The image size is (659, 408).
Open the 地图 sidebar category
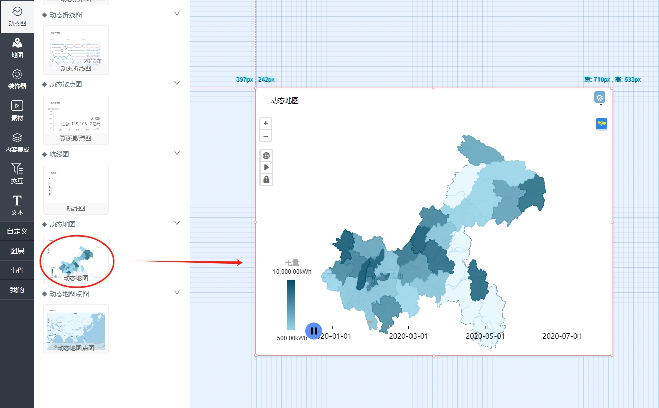tap(17, 48)
